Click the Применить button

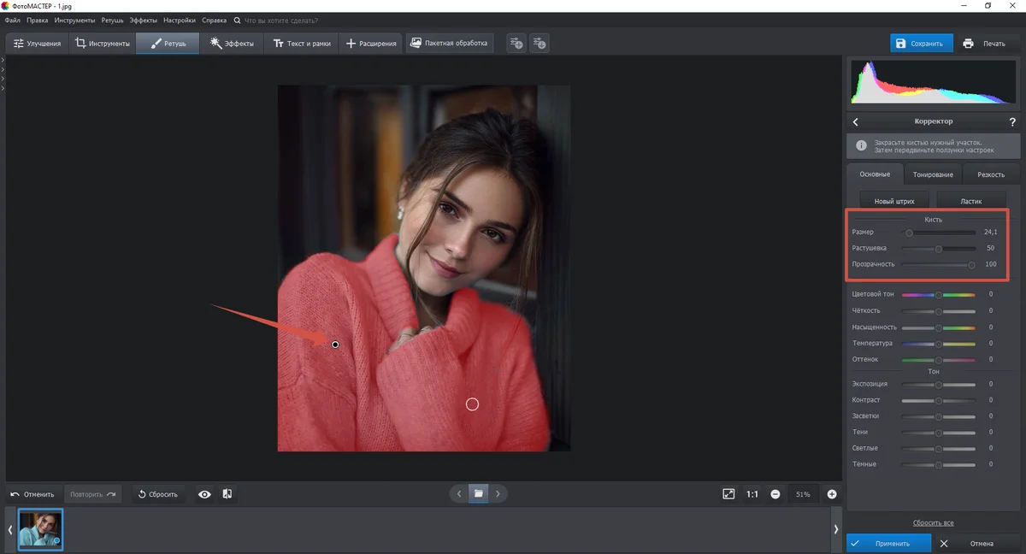click(889, 543)
